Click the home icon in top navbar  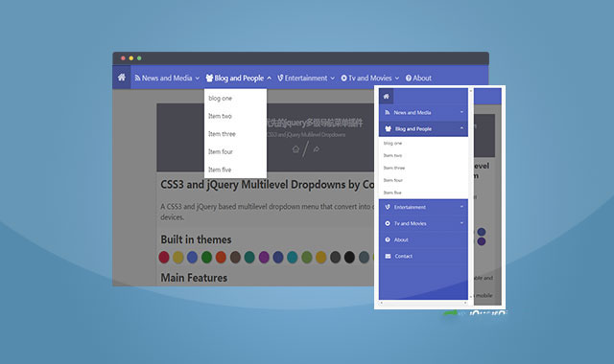point(122,78)
